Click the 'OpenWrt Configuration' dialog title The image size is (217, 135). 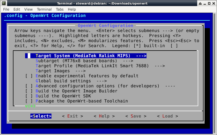tap(105, 25)
